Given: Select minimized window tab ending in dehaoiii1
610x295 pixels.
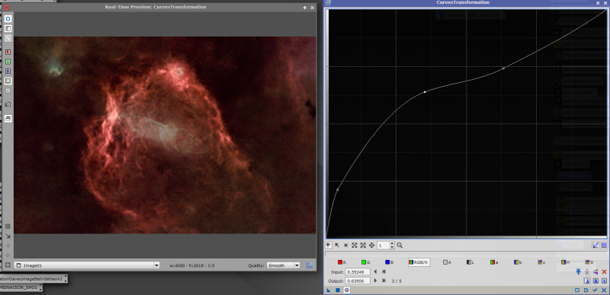Looking at the screenshot, I should coord(33,279).
